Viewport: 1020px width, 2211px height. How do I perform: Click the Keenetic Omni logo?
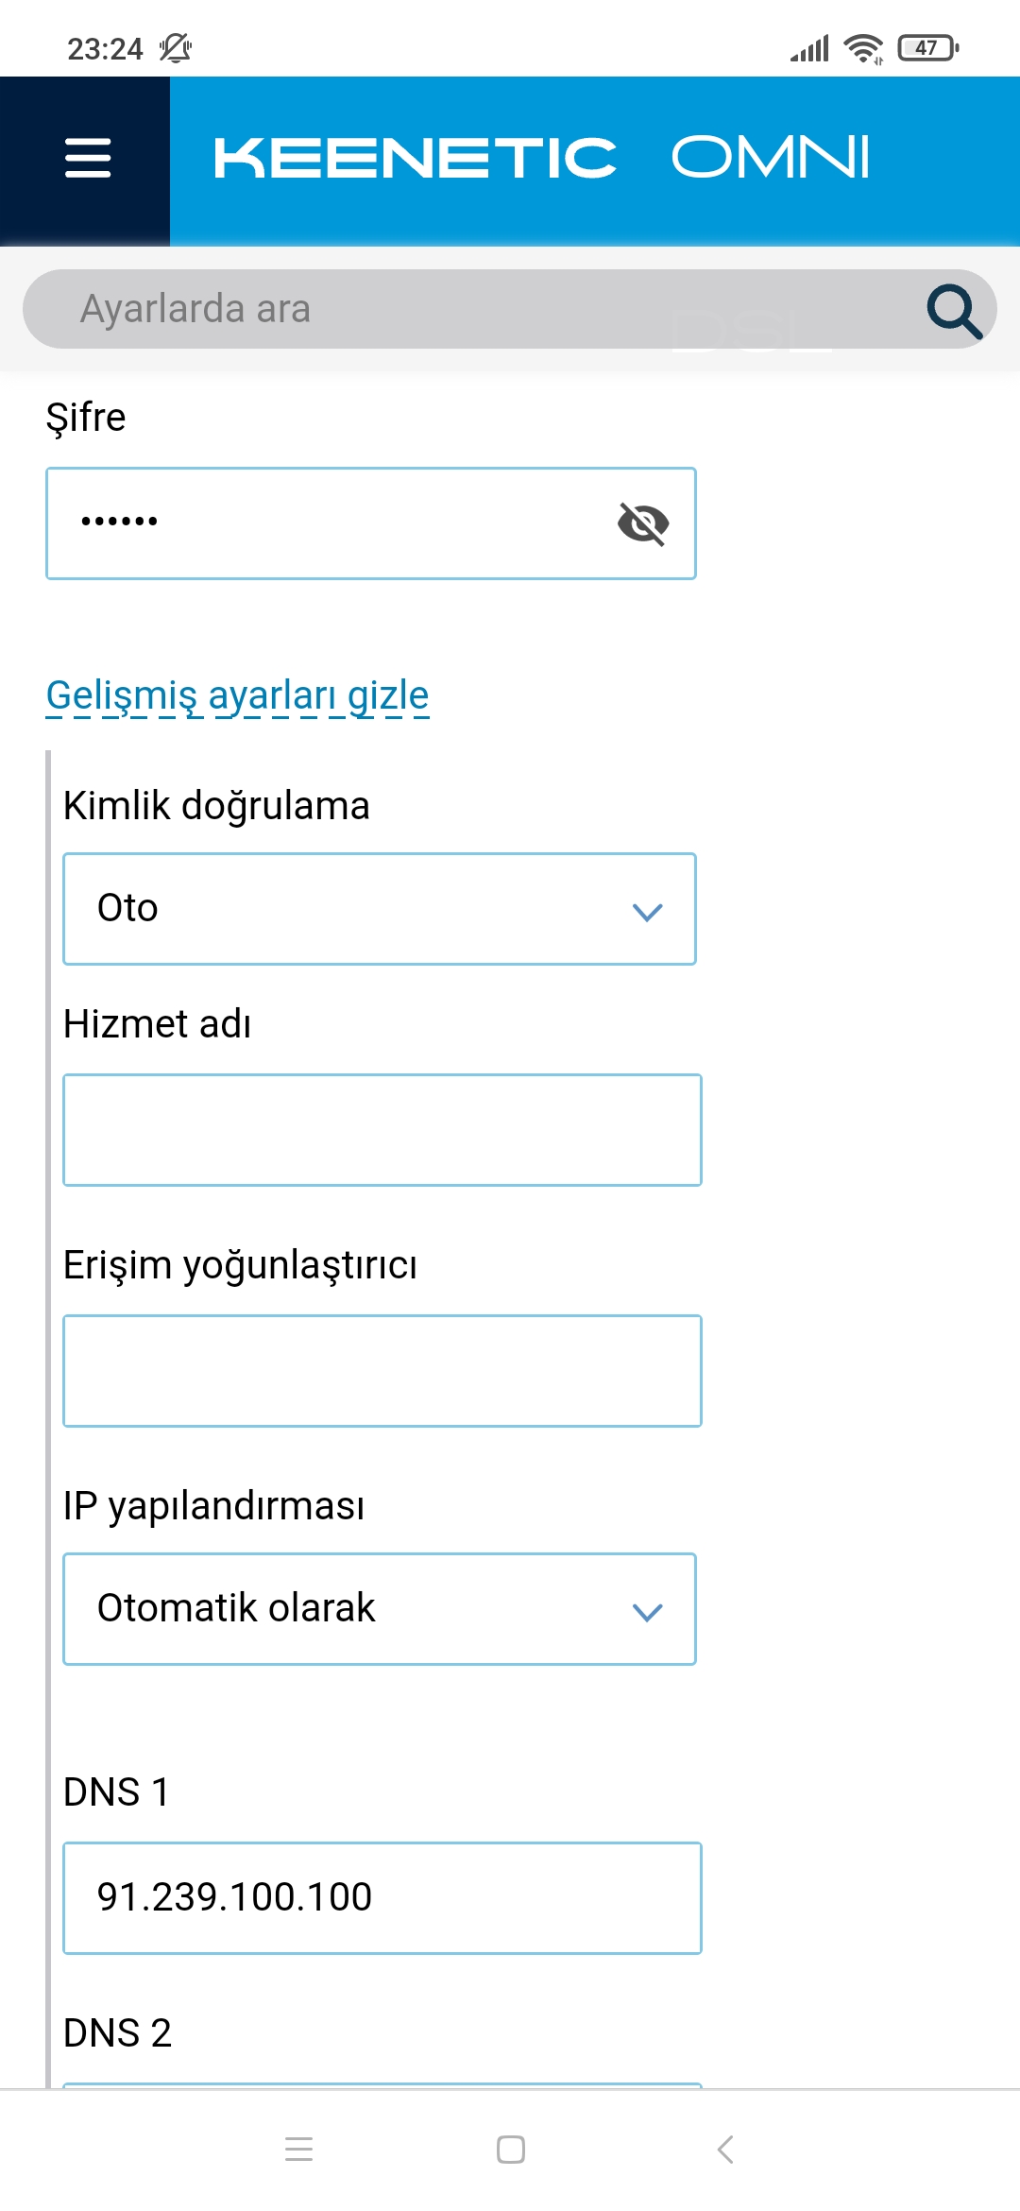coord(541,157)
